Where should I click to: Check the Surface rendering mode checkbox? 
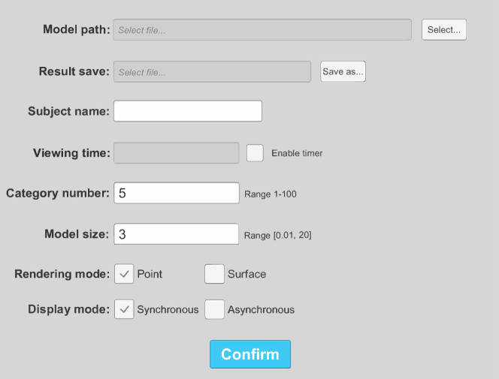point(215,274)
